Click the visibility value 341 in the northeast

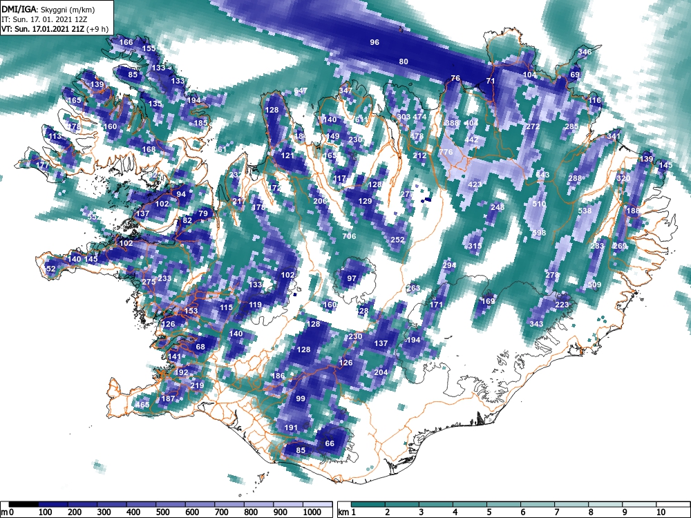[614, 136]
